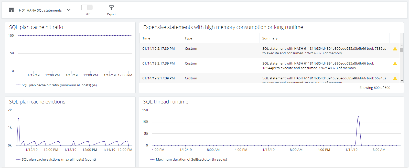Toggle the 'Maximum duration of SqlExectutor thread (s)' legend

[x=189, y=159]
